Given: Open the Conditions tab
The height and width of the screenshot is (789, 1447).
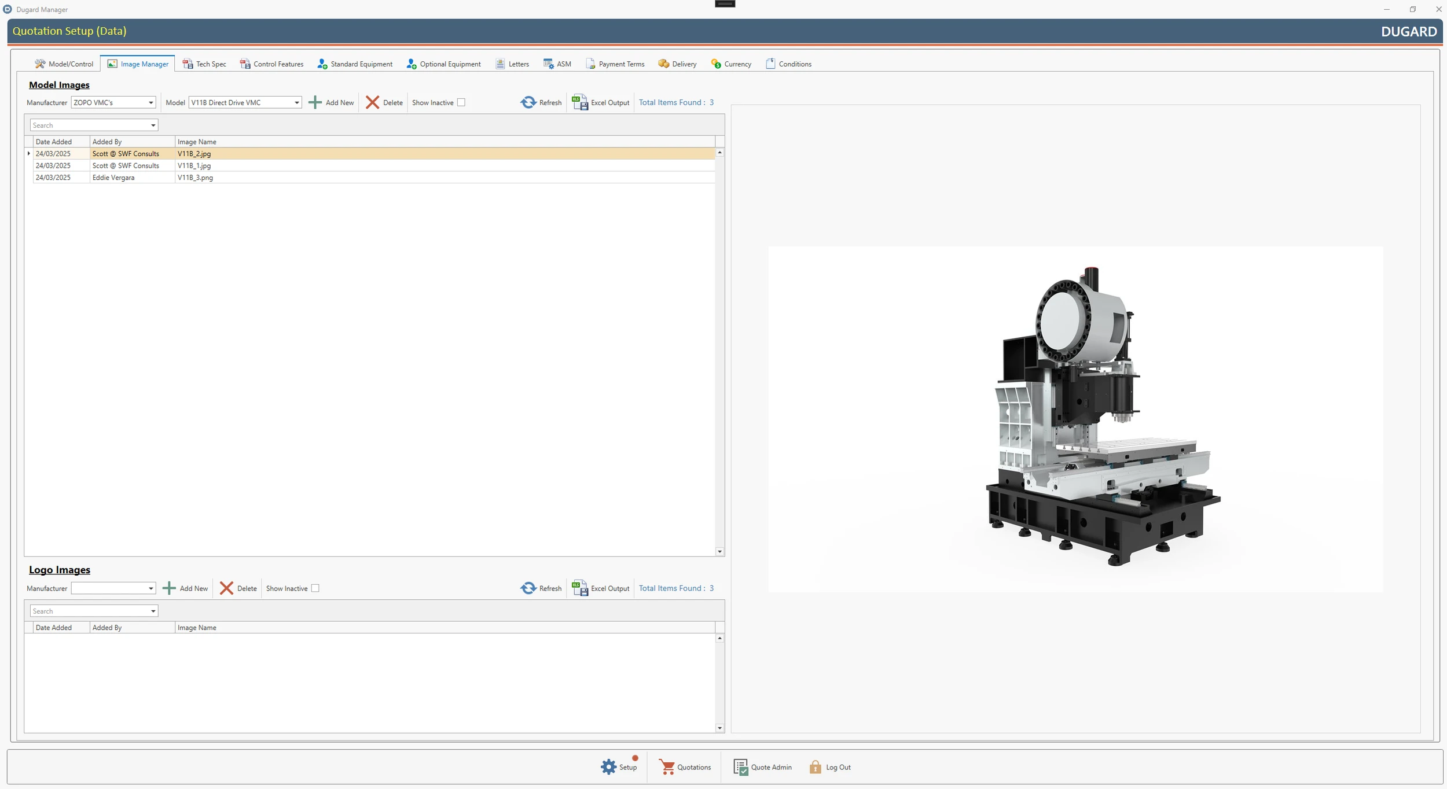Looking at the screenshot, I should pyautogui.click(x=788, y=64).
